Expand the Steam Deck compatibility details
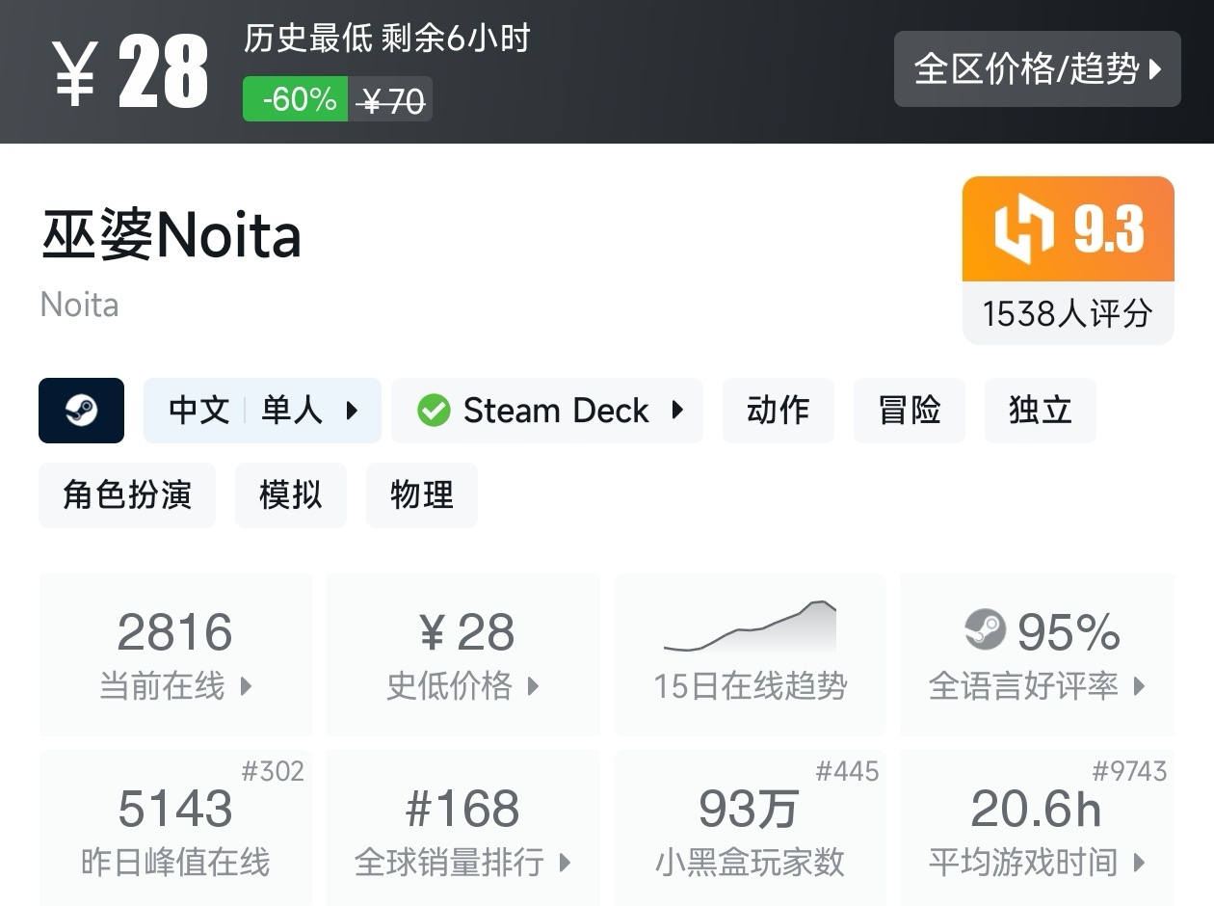The height and width of the screenshot is (906, 1214). (547, 411)
